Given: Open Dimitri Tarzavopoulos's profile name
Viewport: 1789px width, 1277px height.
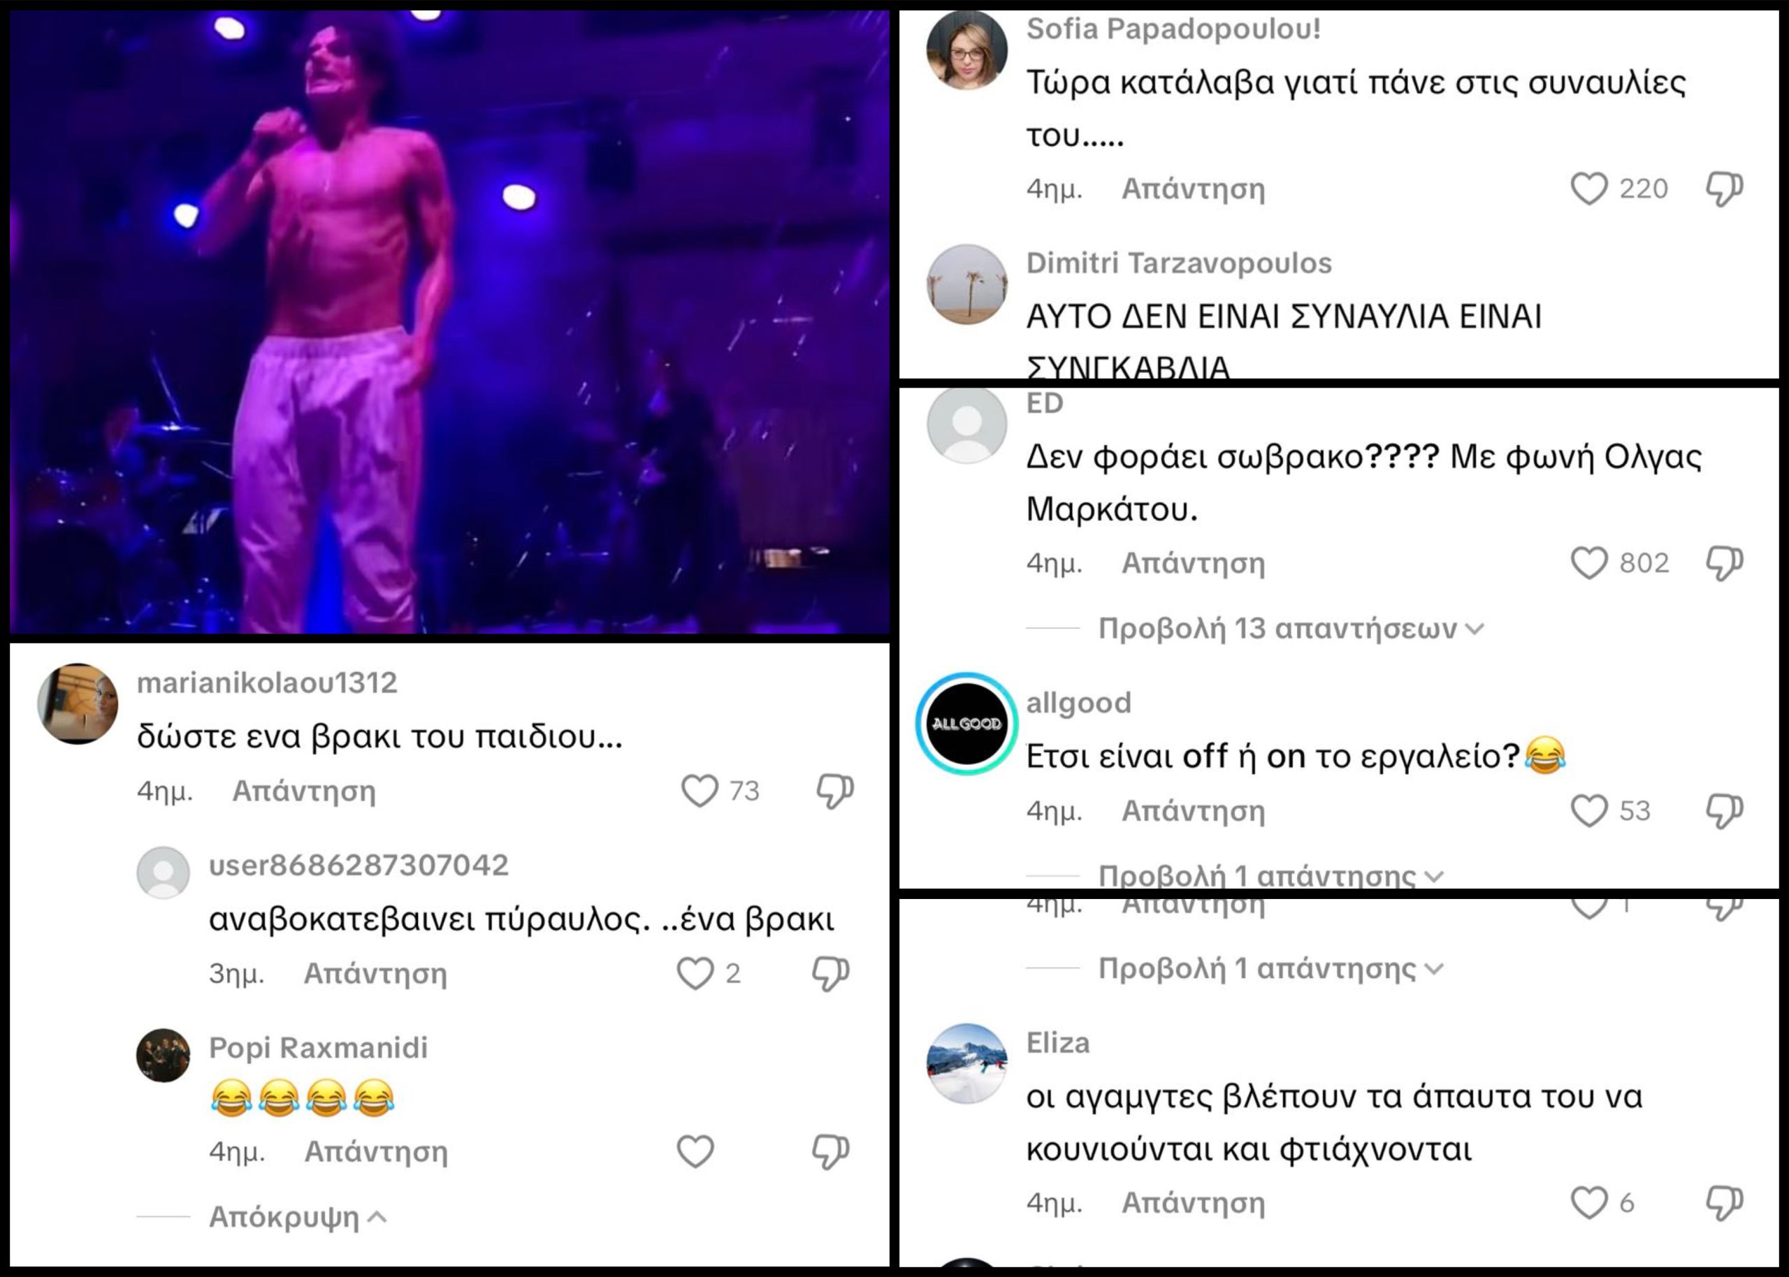Looking at the screenshot, I should [x=1179, y=263].
